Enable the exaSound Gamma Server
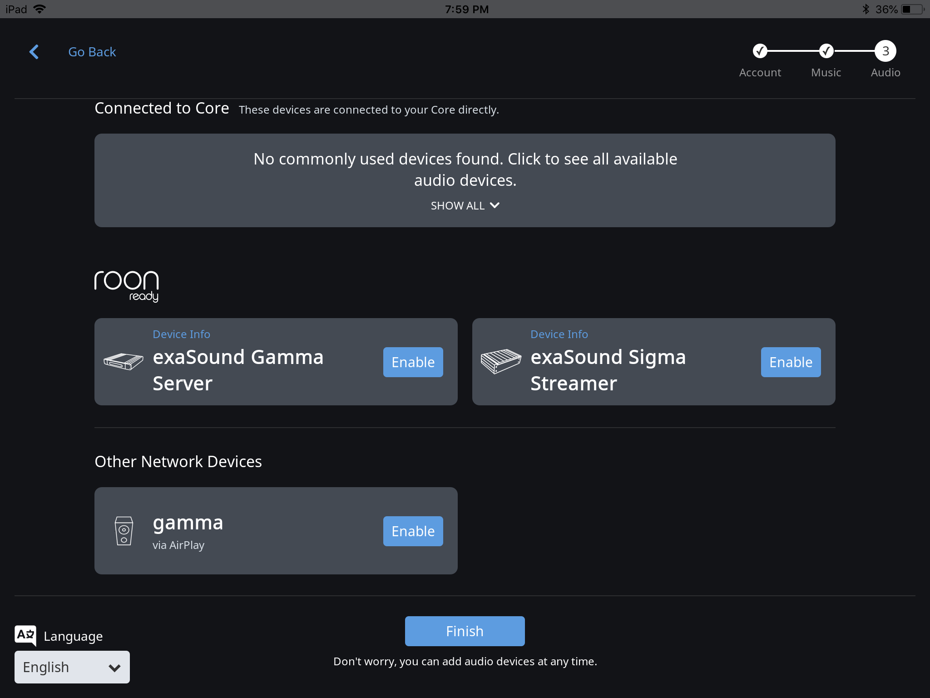 (x=413, y=362)
